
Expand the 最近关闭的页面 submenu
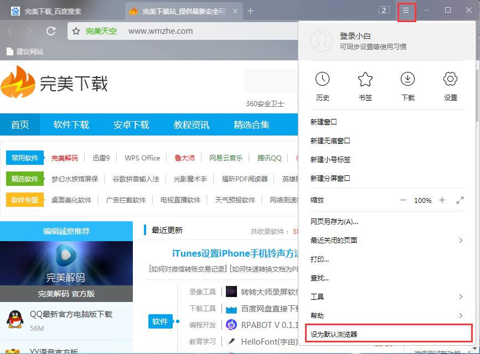click(x=461, y=240)
